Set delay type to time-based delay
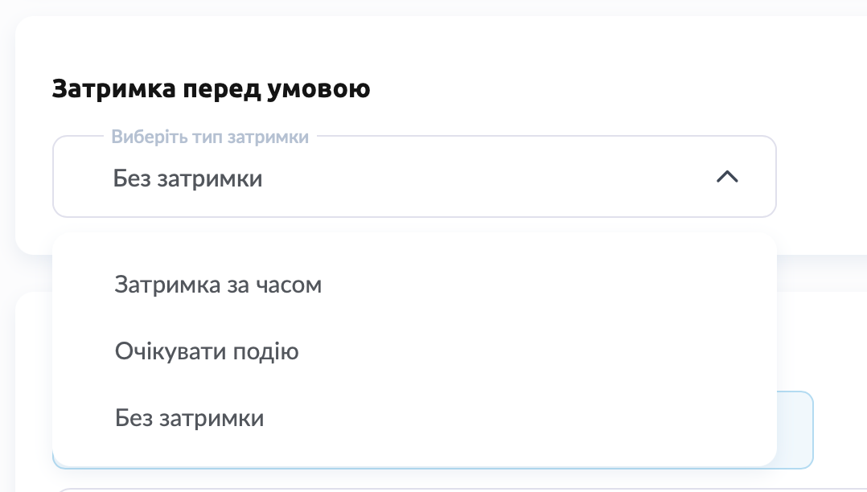The image size is (867, 492). 218,285
